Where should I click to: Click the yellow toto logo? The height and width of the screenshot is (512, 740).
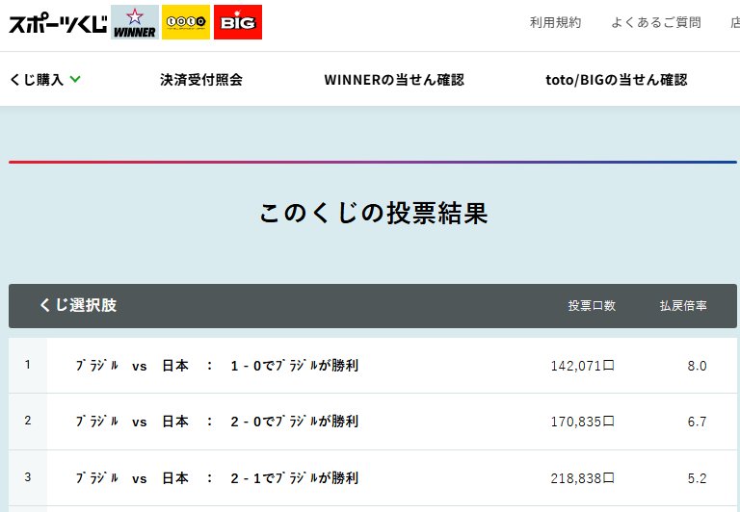[x=186, y=22]
